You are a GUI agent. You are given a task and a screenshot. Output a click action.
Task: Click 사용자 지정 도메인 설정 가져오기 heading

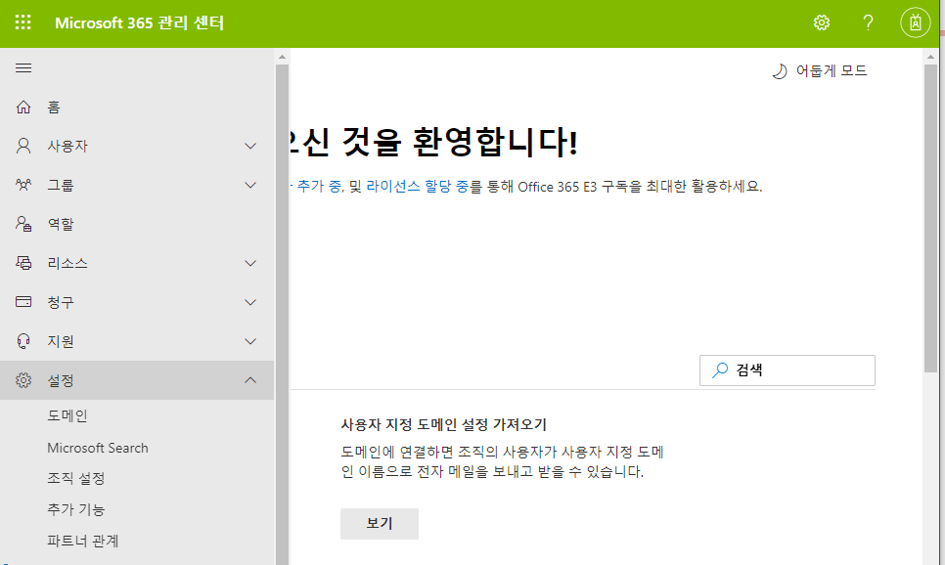tap(443, 424)
